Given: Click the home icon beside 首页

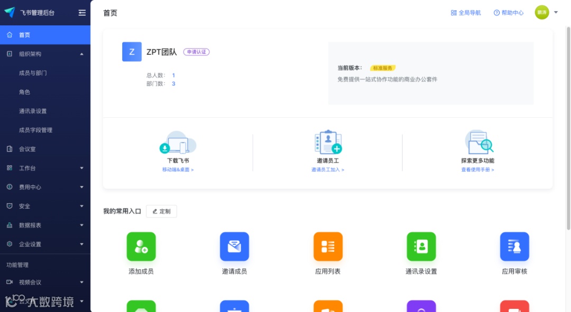Looking at the screenshot, I should click(x=10, y=35).
